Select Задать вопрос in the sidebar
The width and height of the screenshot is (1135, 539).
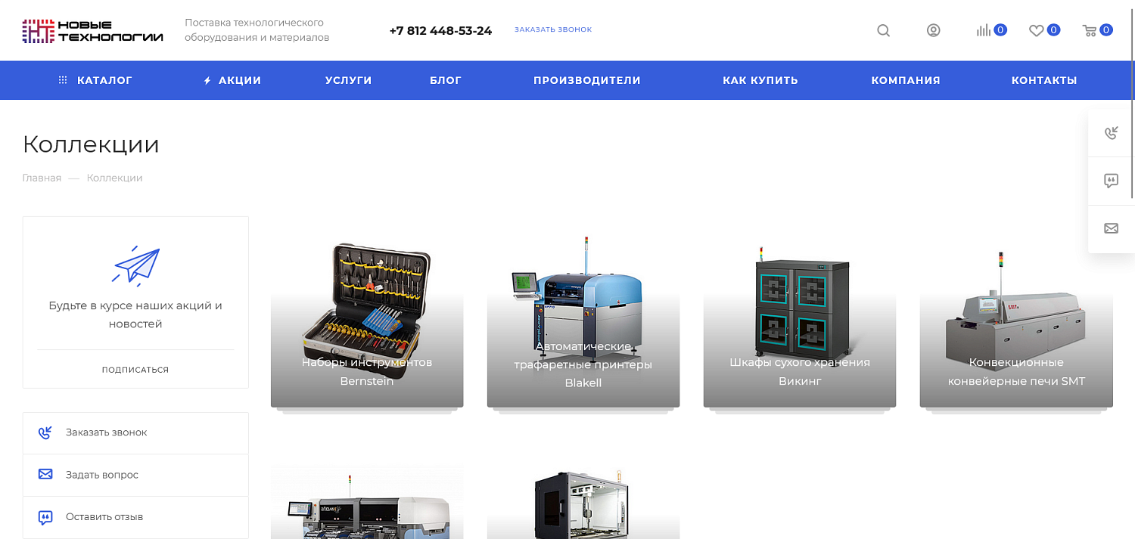pos(135,475)
